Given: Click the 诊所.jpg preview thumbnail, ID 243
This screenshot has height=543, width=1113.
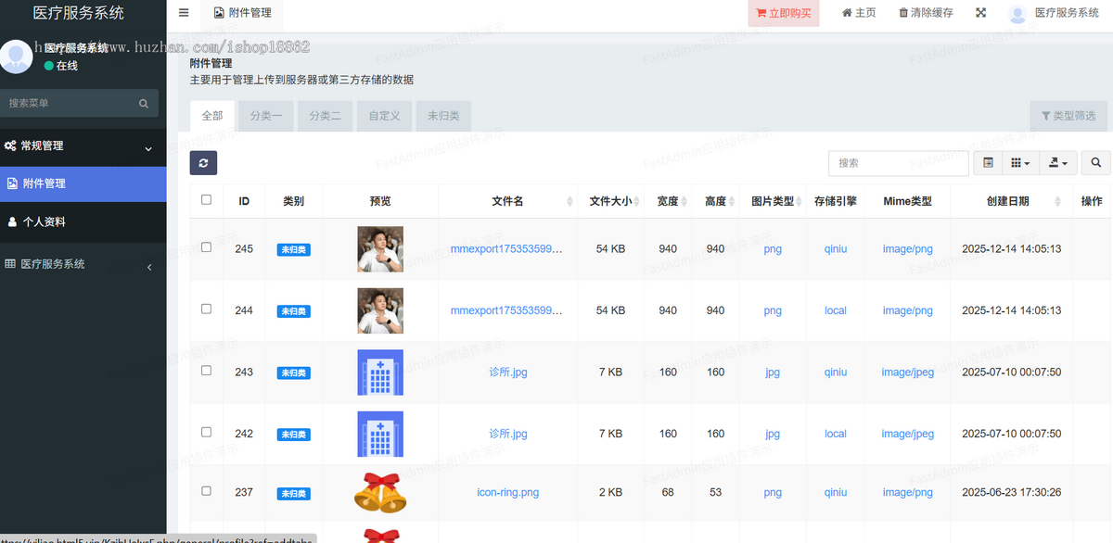Looking at the screenshot, I should tap(380, 373).
